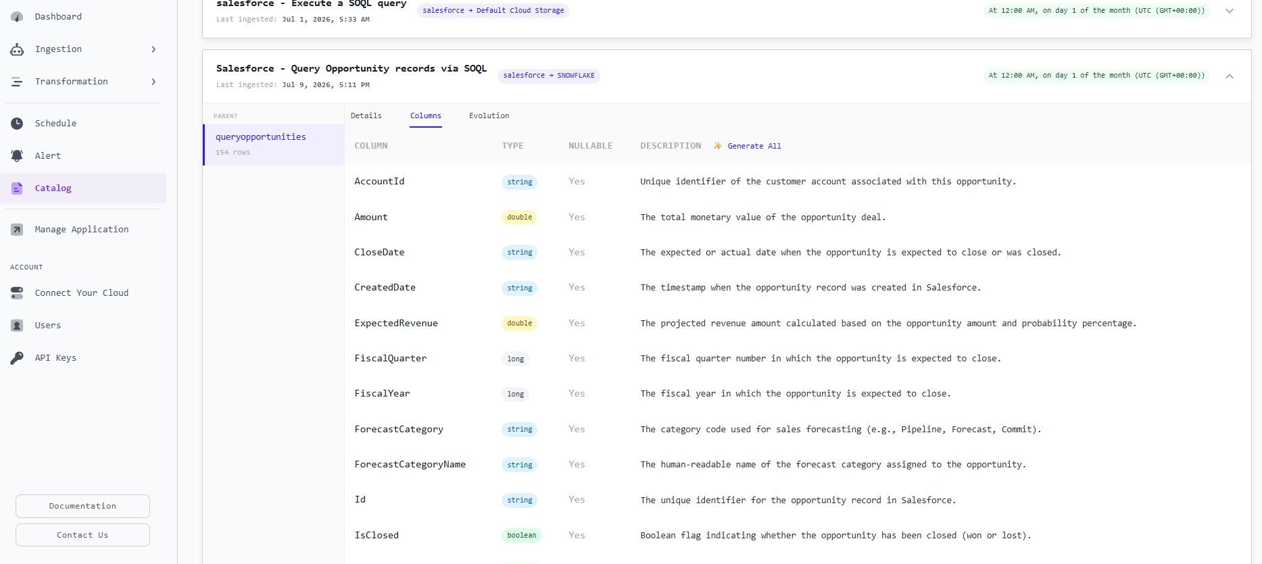The width and height of the screenshot is (1262, 564).
Task: Select the Columns tab
Action: 426,116
